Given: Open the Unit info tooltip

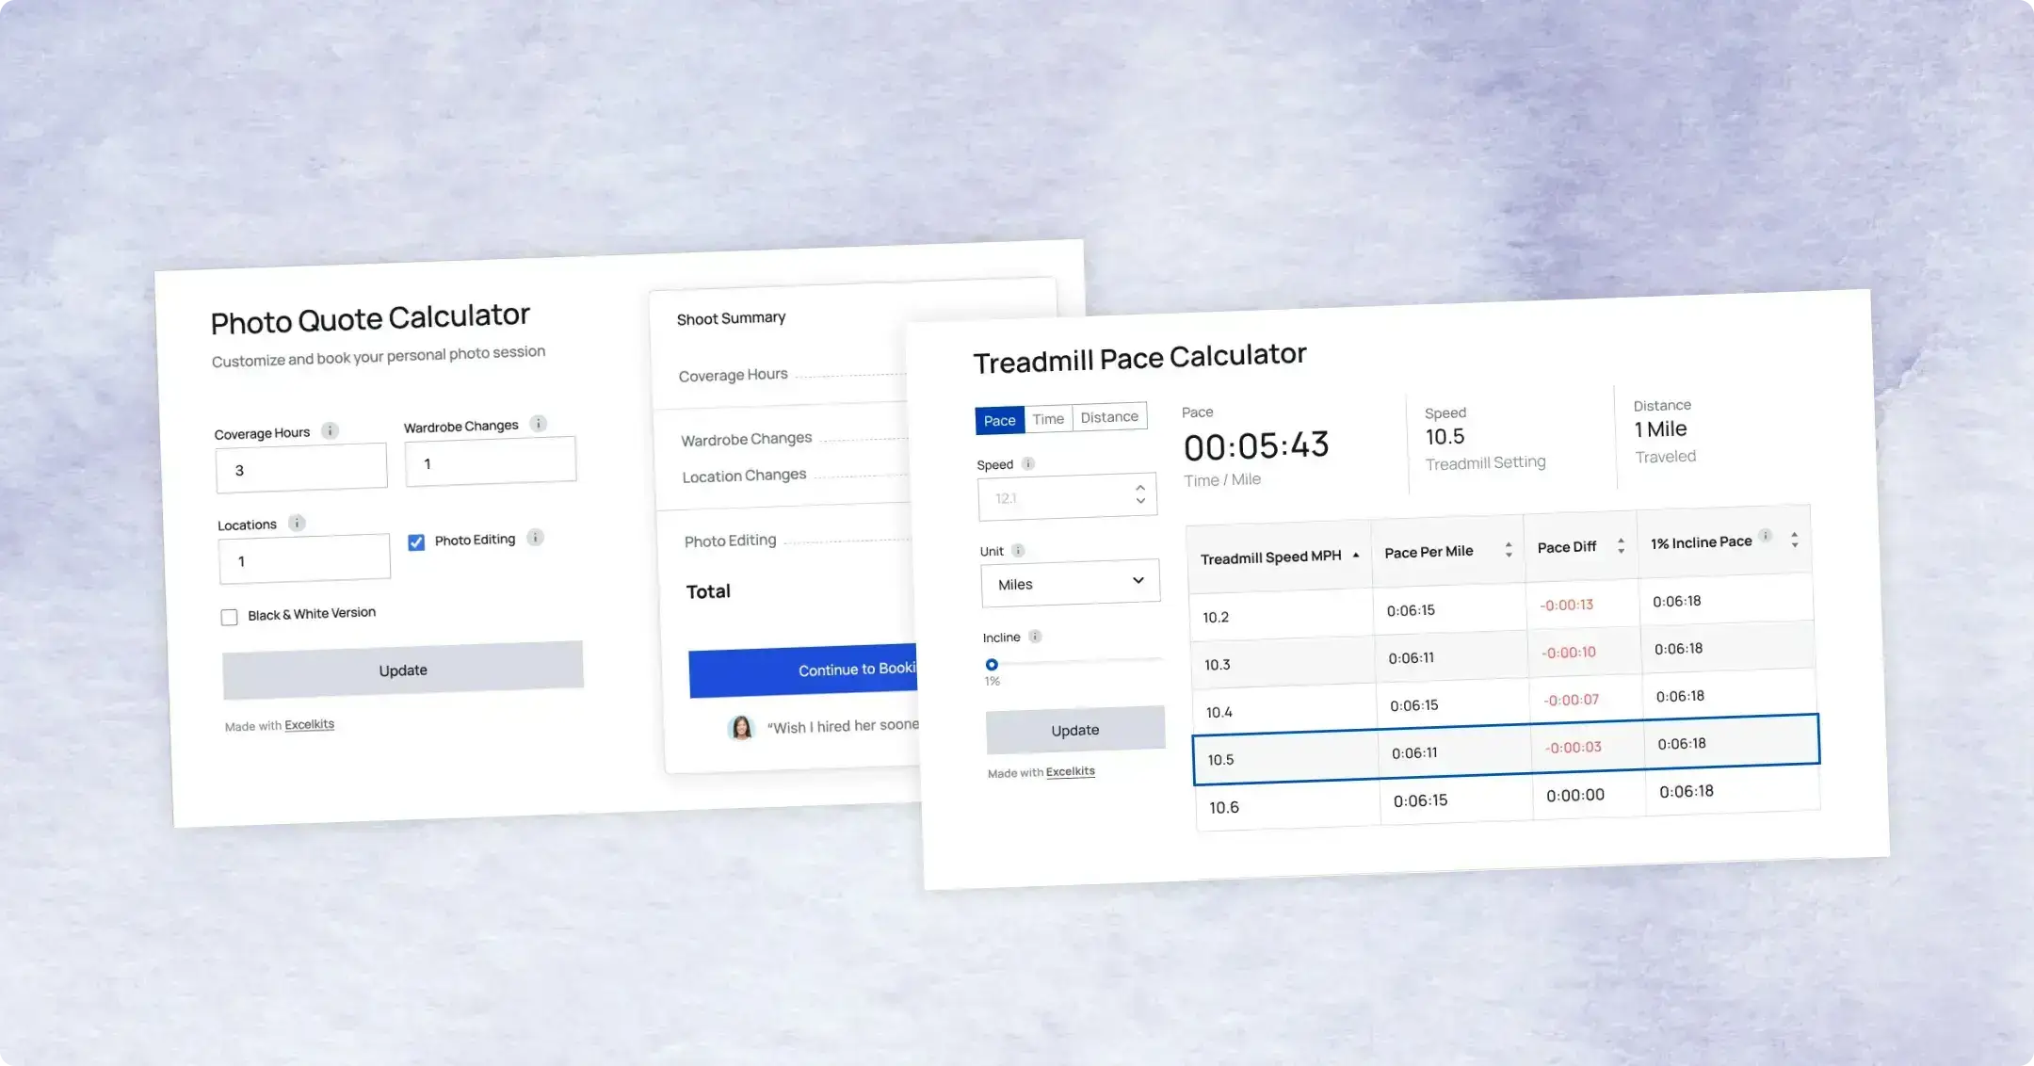Looking at the screenshot, I should 1018,551.
